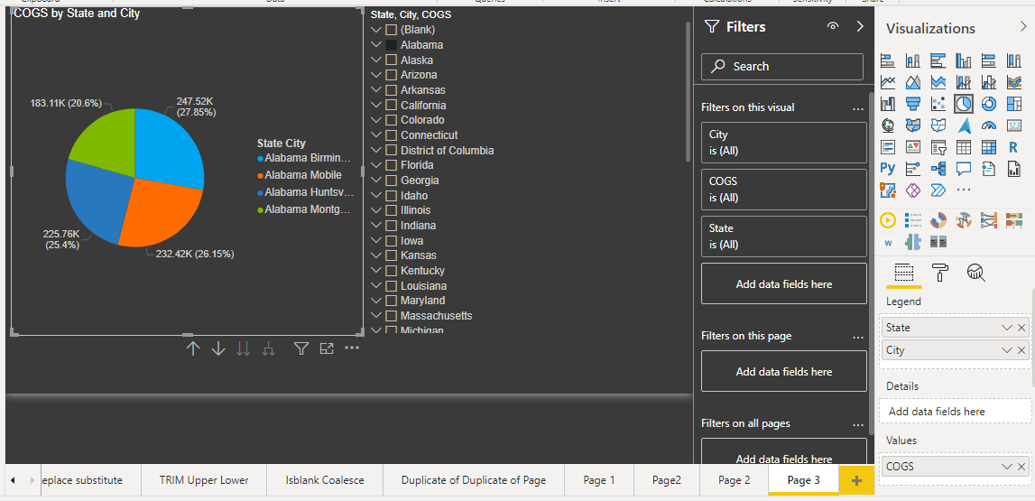Expand the Illinois chevron in slicer
Screen dimensions: 1035x501
pyautogui.click(x=376, y=210)
